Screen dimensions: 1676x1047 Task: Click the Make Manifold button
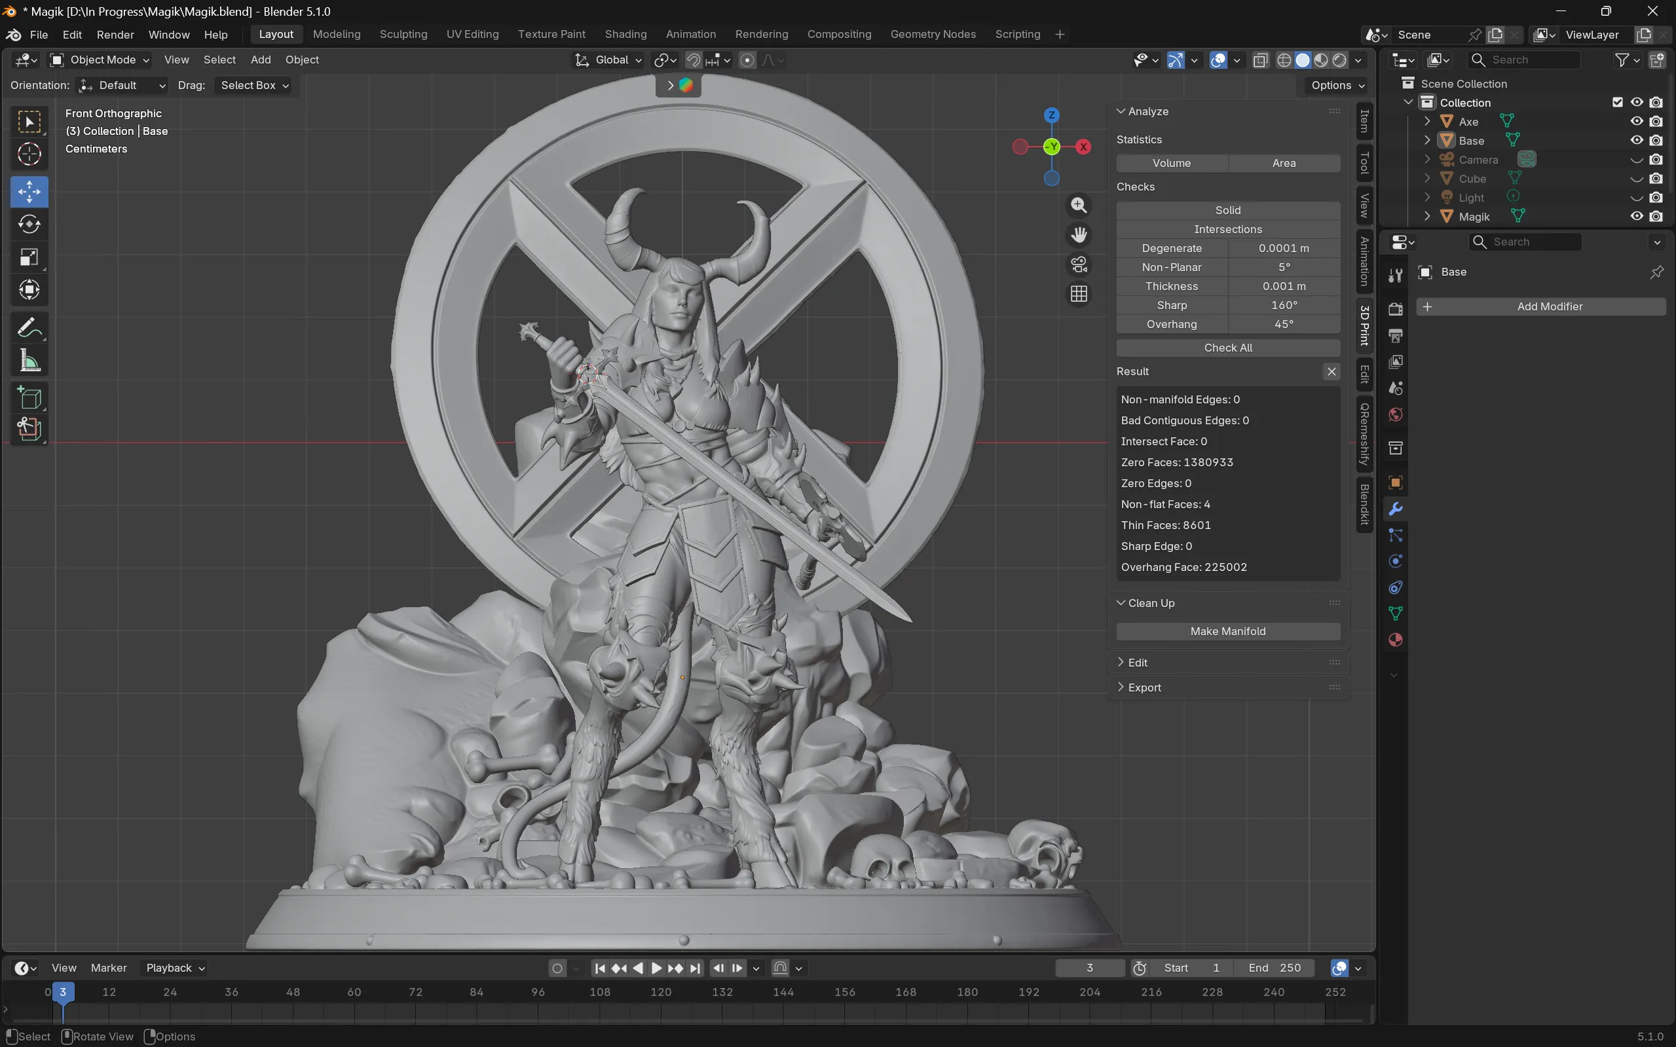point(1227,631)
